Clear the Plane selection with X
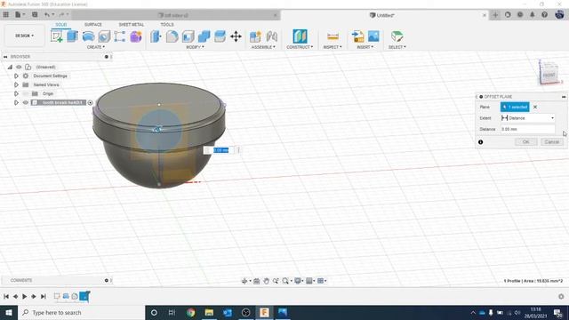Screen dimensions: 569x320 (535, 107)
